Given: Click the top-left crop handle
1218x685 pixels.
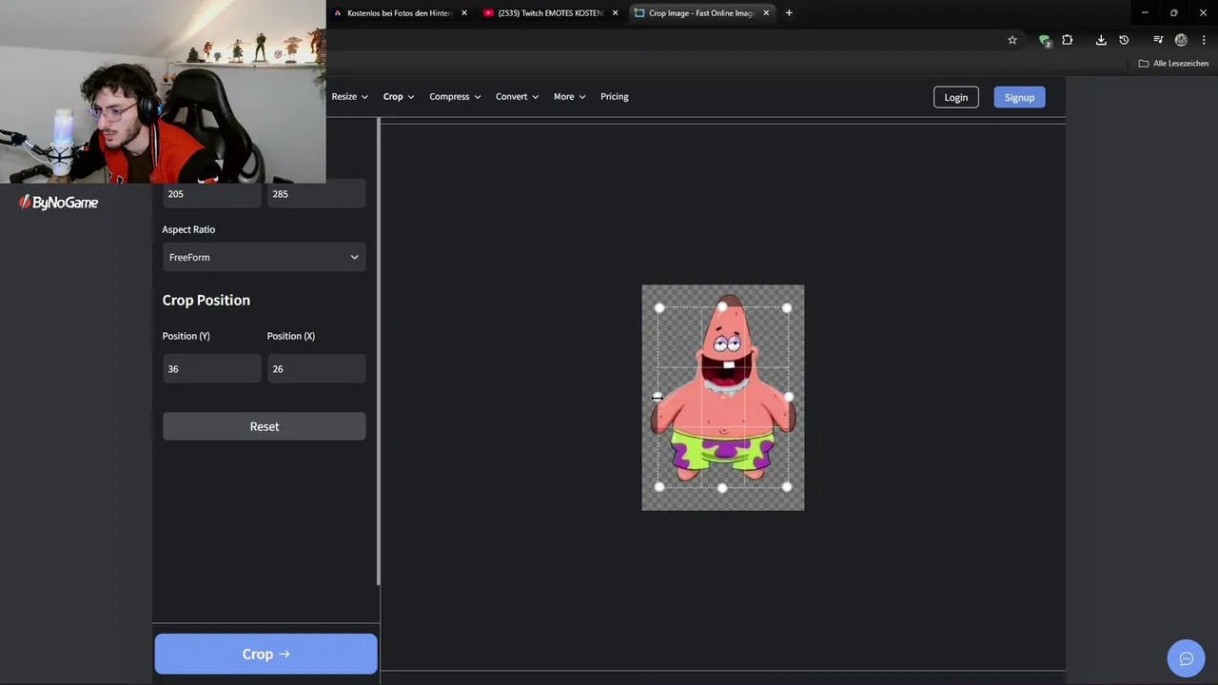Looking at the screenshot, I should click(659, 307).
